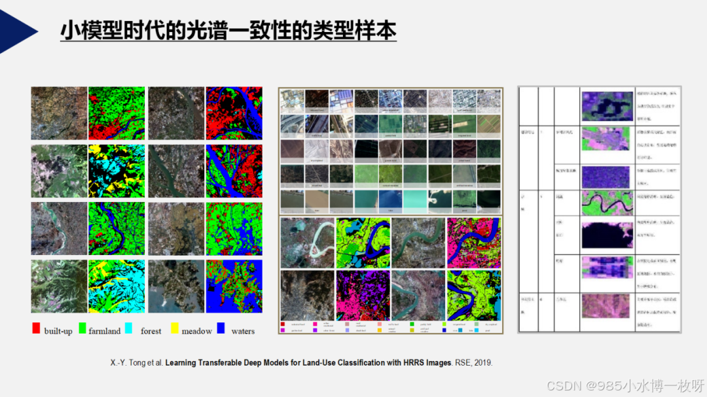Viewport: 707px width, 397px height.
Task: Click the bold paper title "Learning Transferable Deep Models"
Action: click(227, 363)
